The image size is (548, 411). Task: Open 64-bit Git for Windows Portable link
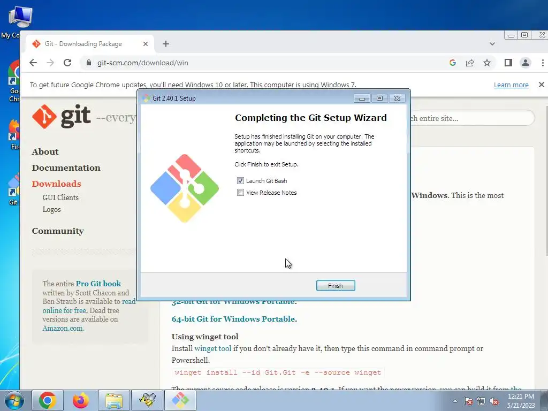click(233, 319)
